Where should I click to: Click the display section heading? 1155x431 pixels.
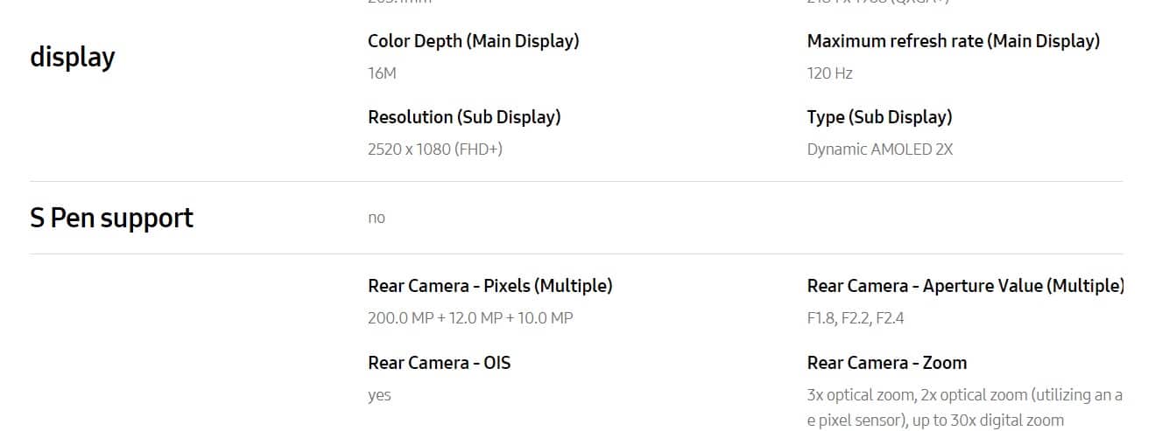(x=73, y=57)
